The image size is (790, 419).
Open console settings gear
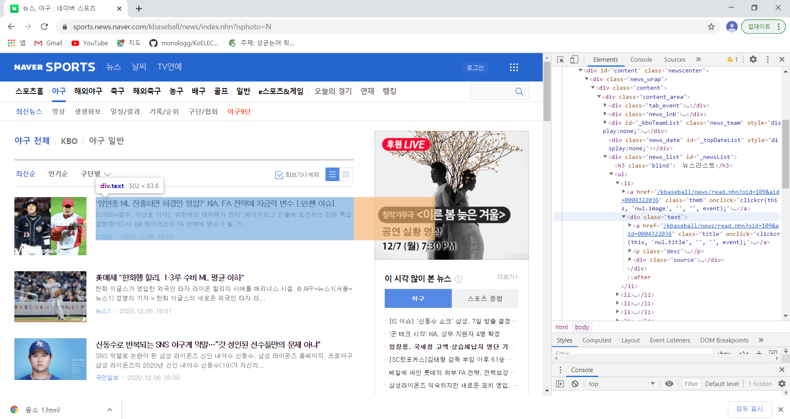[782, 384]
